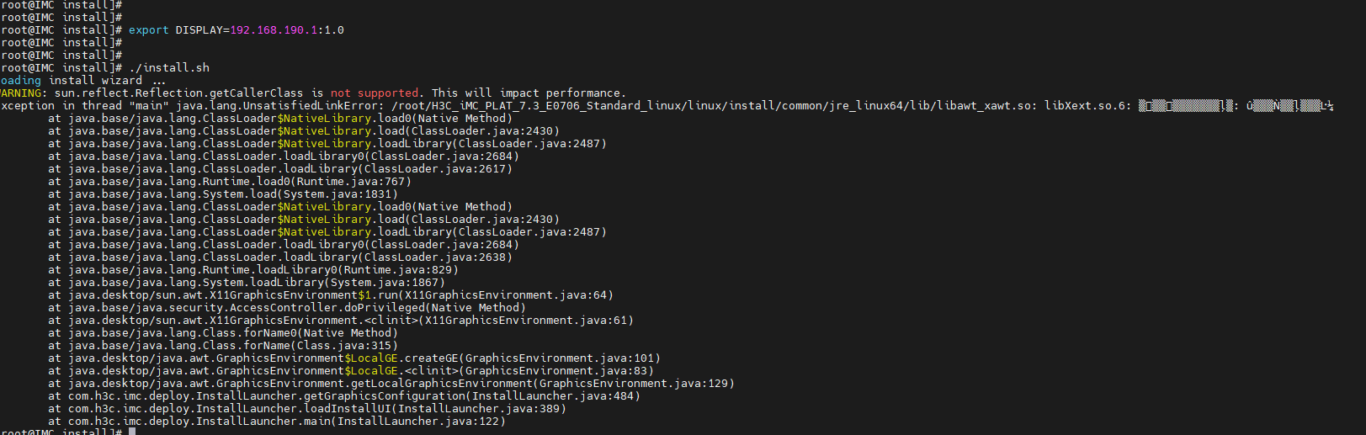
Task: Click the export DISPLAY command text
Action: coord(236,30)
